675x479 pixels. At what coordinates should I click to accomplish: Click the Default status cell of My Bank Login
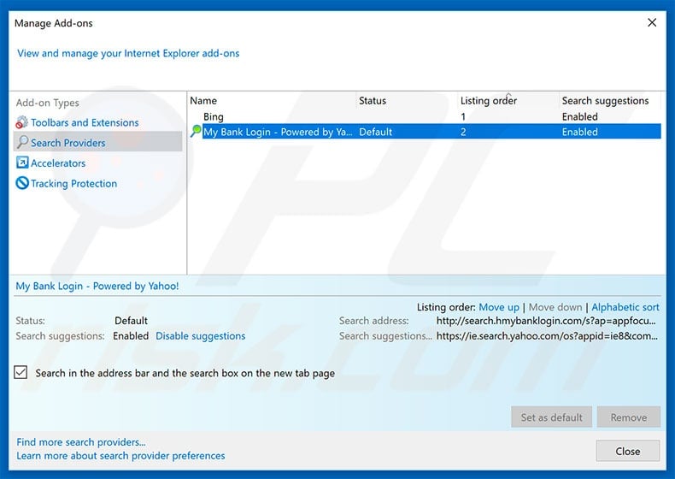point(375,132)
